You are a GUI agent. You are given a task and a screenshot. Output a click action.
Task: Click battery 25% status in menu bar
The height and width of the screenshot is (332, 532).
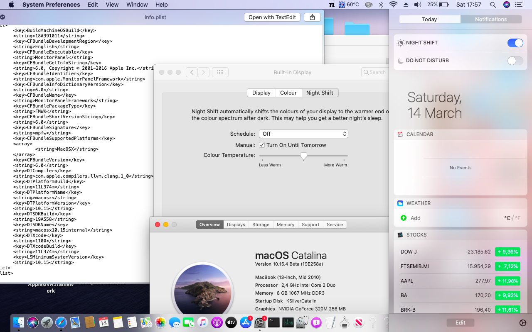pyautogui.click(x=438, y=5)
